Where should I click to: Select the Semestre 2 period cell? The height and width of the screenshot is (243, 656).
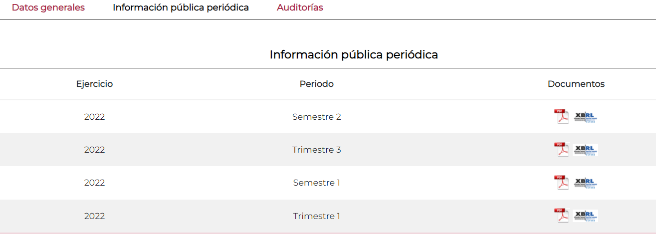pyautogui.click(x=317, y=117)
